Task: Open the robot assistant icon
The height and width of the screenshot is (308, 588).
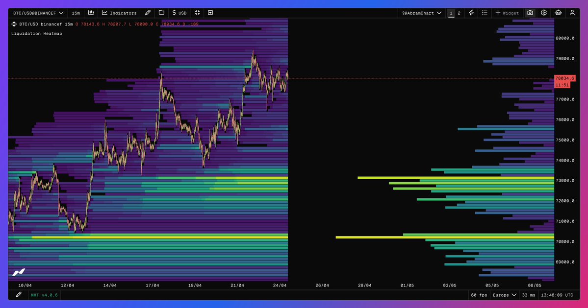Action: coord(558,13)
